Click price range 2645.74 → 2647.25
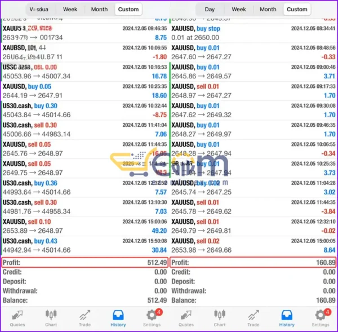The width and height of the screenshot is (338, 332). [201, 192]
